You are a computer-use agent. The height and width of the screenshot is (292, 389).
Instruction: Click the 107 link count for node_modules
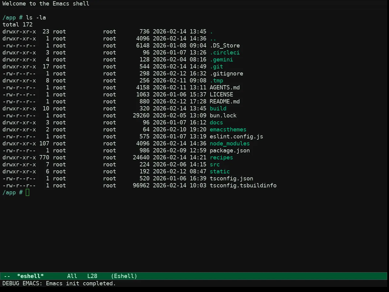coord(44,144)
